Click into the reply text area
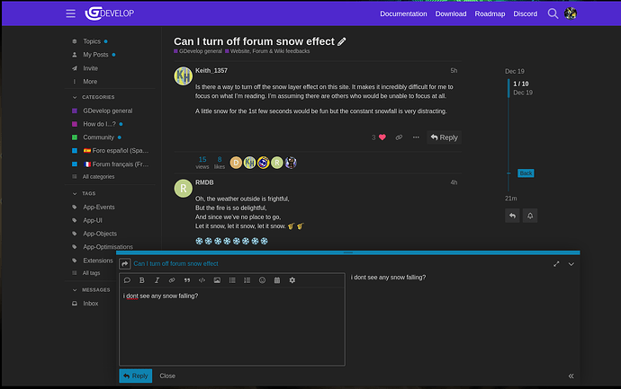This screenshot has width=621, height=389. click(x=232, y=326)
